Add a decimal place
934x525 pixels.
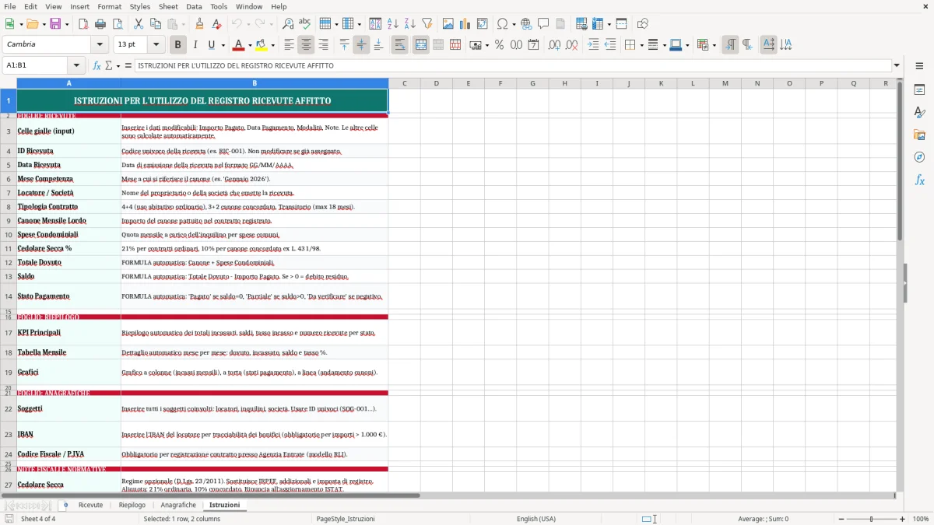click(x=555, y=45)
